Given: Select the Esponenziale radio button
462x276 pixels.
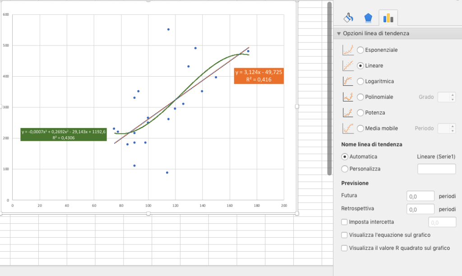Looking at the screenshot, I should [360, 50].
